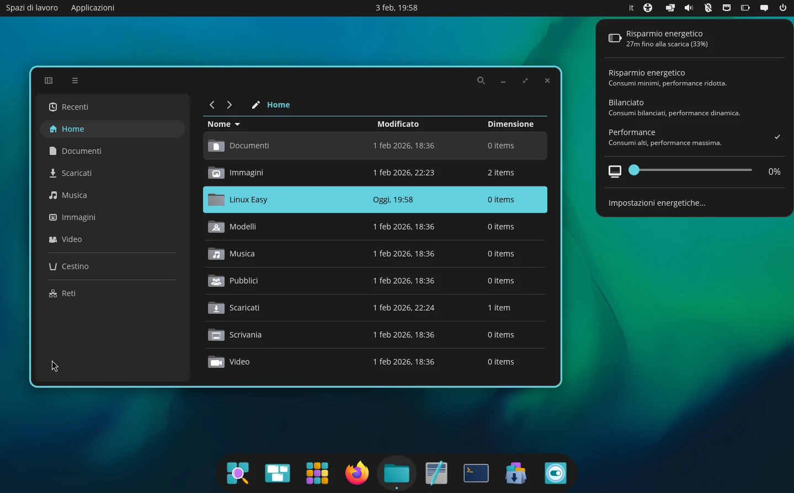Open the software store from the dock
This screenshot has height=493, width=794.
point(515,473)
